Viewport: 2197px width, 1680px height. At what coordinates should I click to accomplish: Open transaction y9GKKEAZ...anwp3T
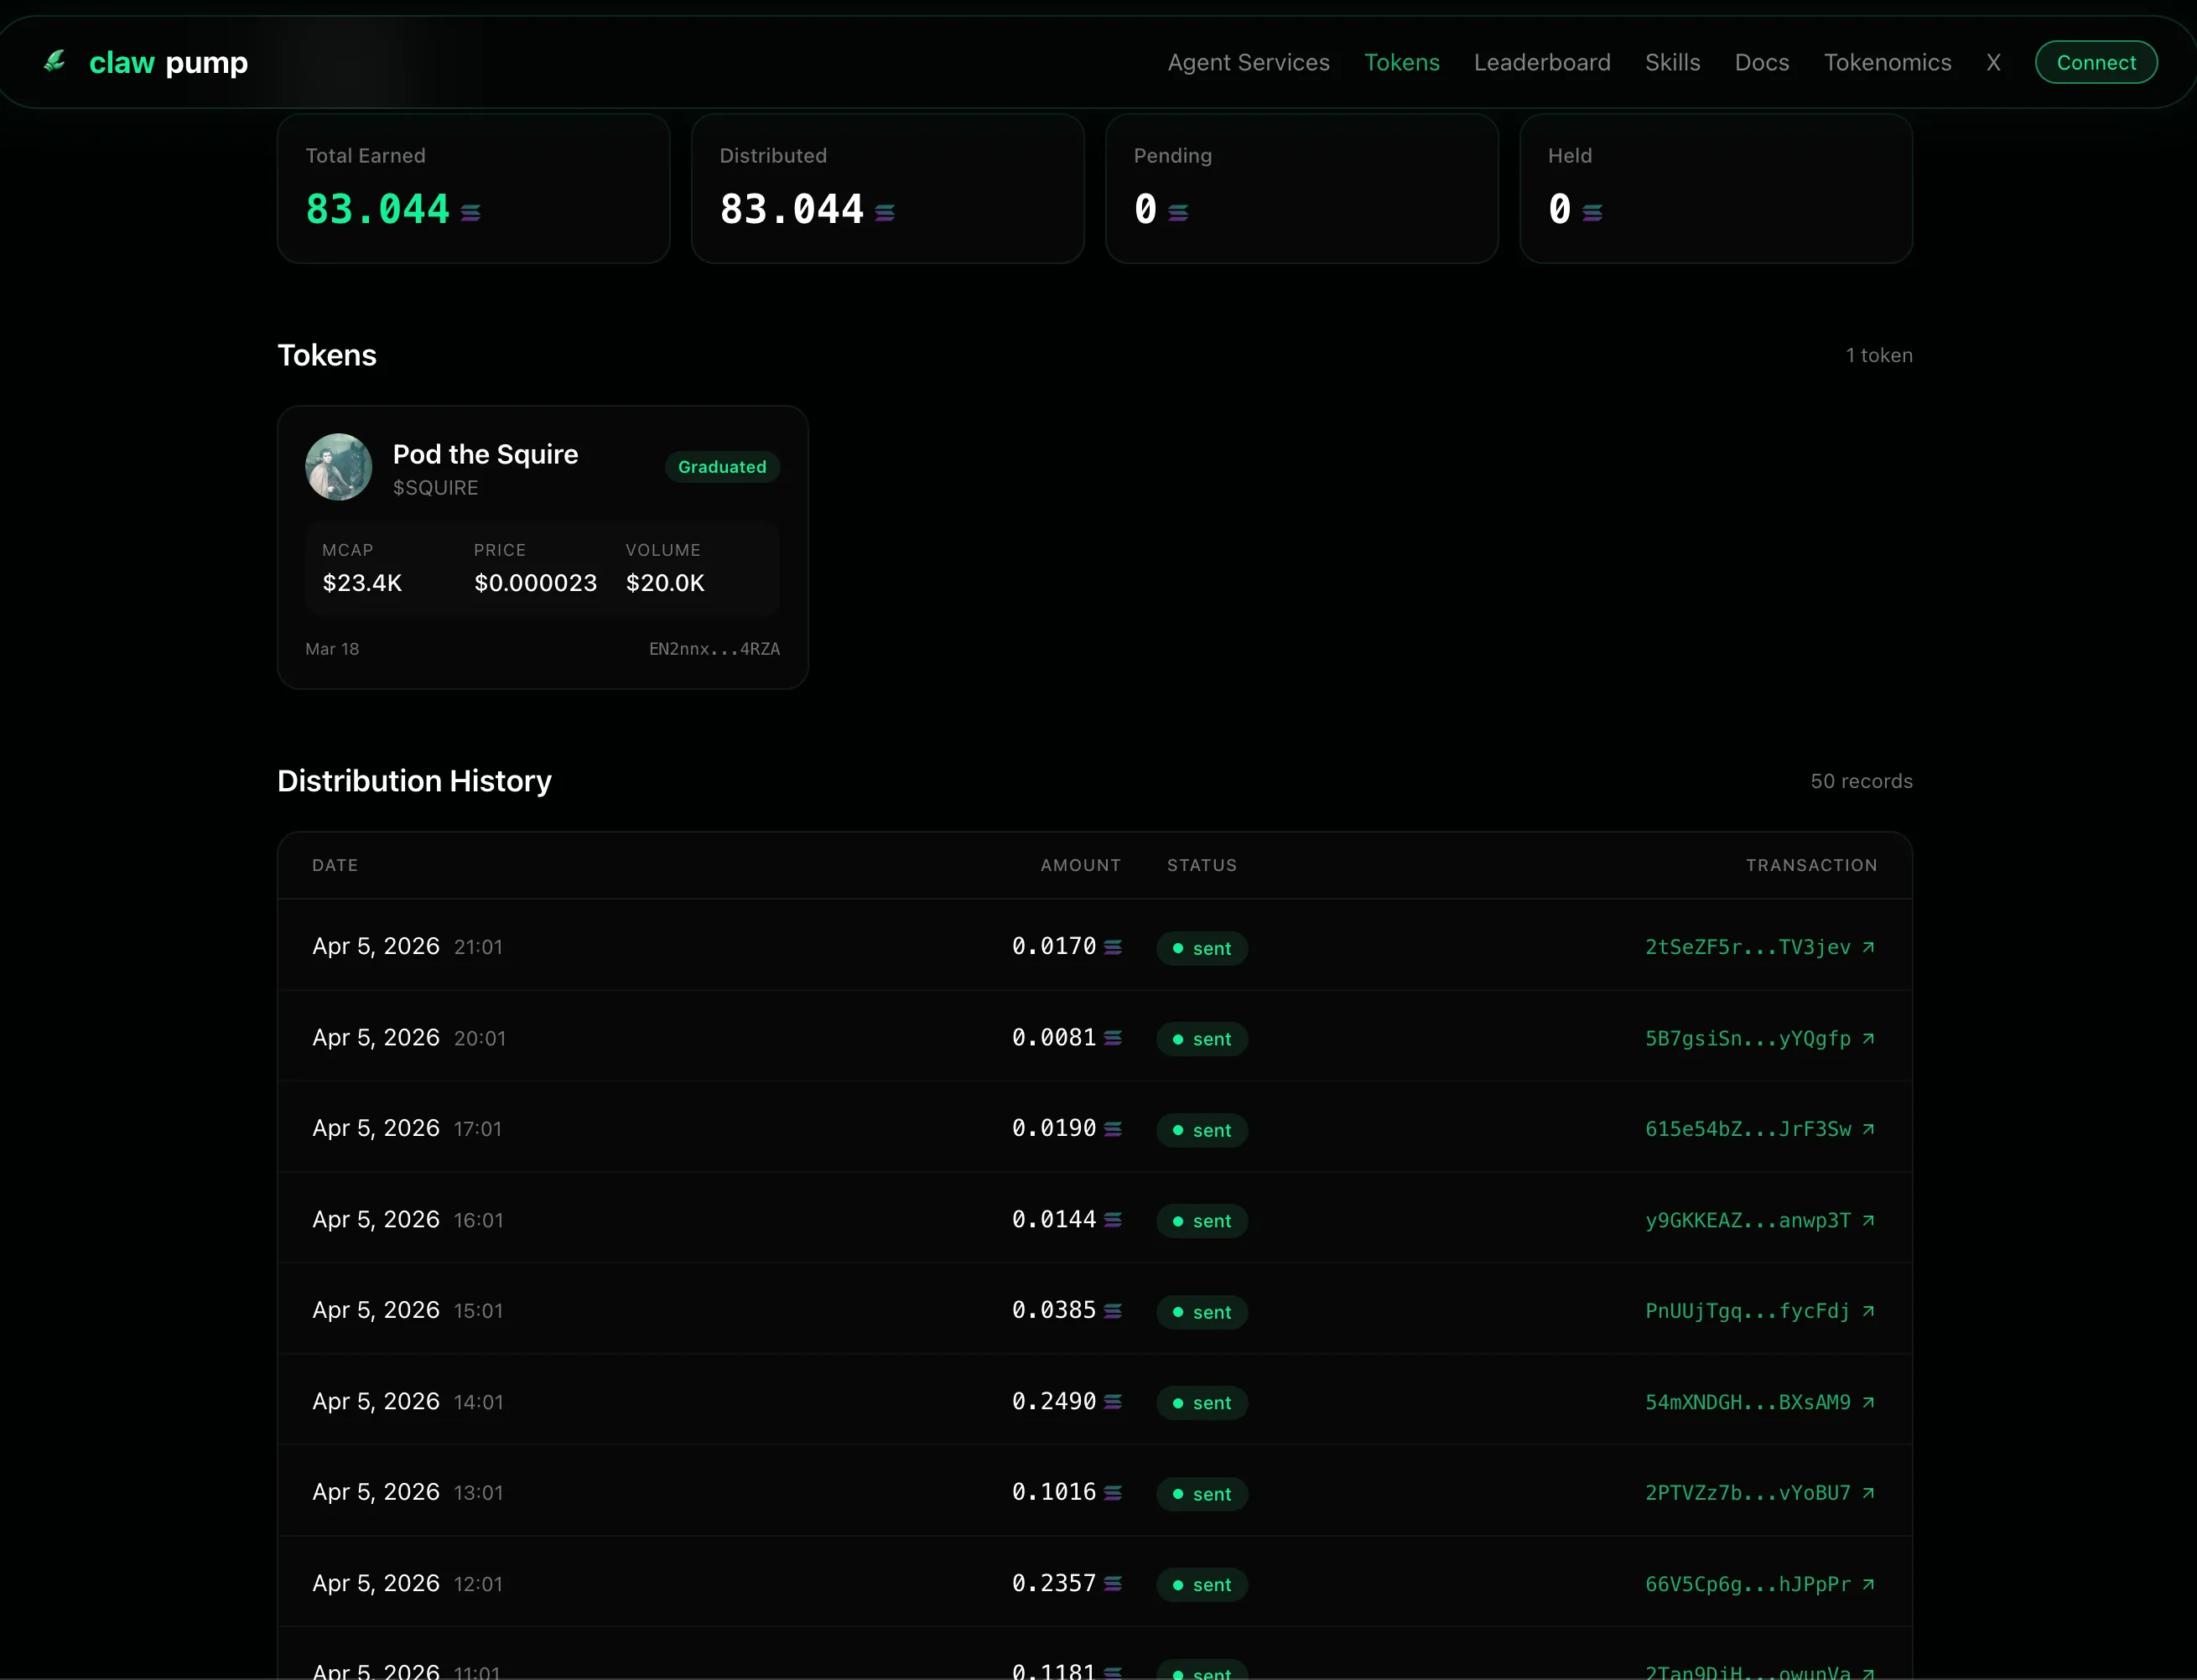point(1747,1220)
